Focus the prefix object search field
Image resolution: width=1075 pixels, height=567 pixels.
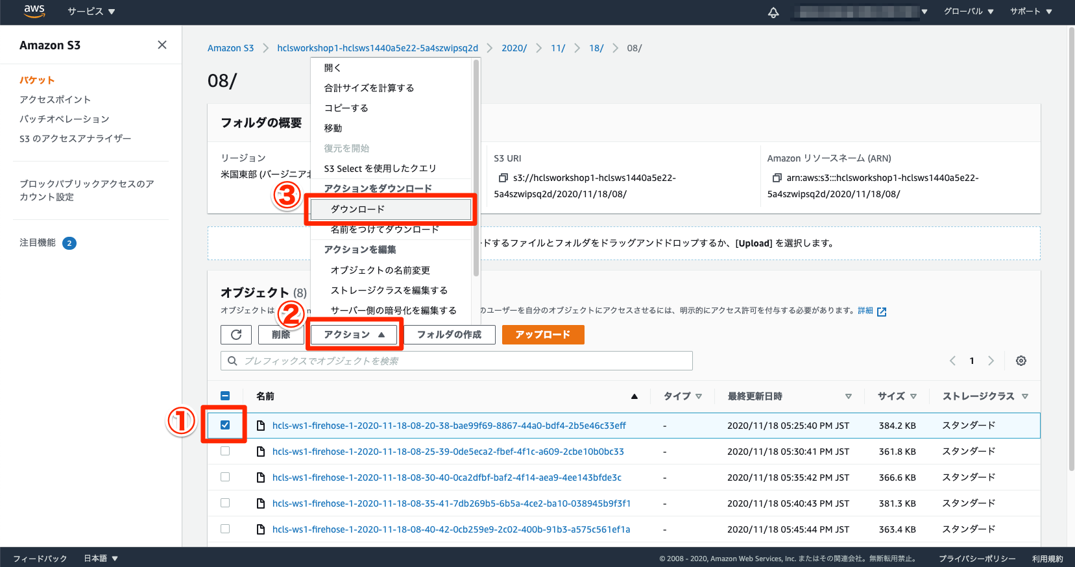457,361
